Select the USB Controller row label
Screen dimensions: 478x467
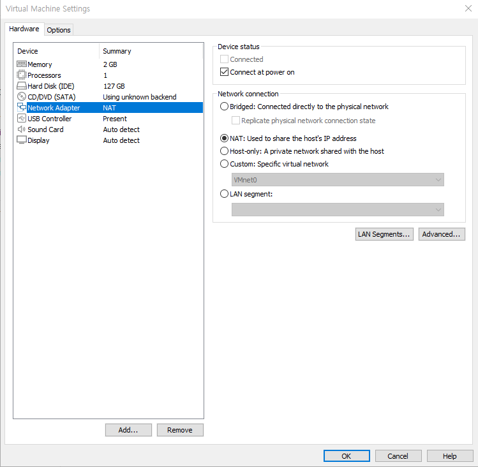click(x=50, y=119)
